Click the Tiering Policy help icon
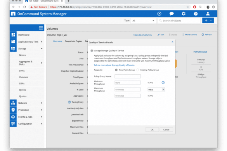This screenshot has height=151, width=227. click(69, 102)
